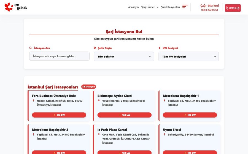Open the Tüm Şehirler city dropdown

click(x=124, y=56)
